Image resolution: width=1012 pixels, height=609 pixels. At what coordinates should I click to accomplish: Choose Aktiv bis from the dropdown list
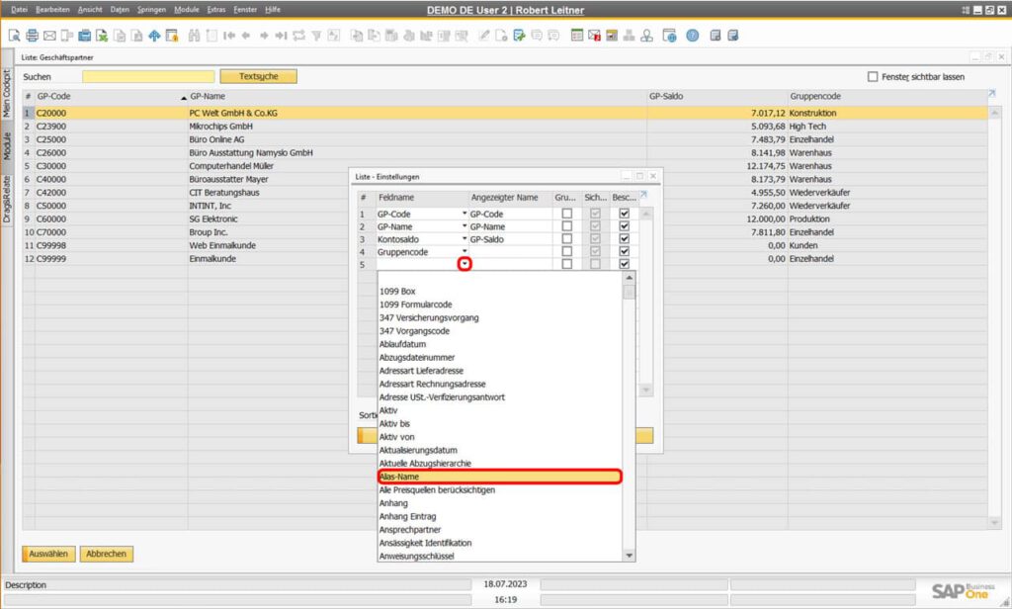point(499,424)
